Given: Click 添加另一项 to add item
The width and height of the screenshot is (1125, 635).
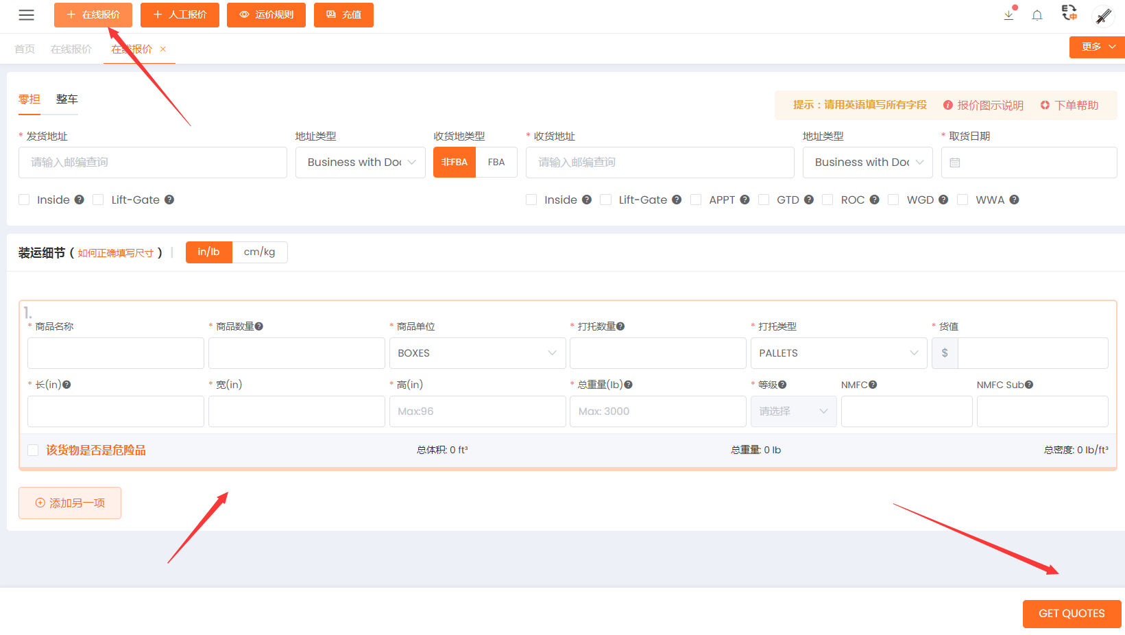Looking at the screenshot, I should 70,503.
